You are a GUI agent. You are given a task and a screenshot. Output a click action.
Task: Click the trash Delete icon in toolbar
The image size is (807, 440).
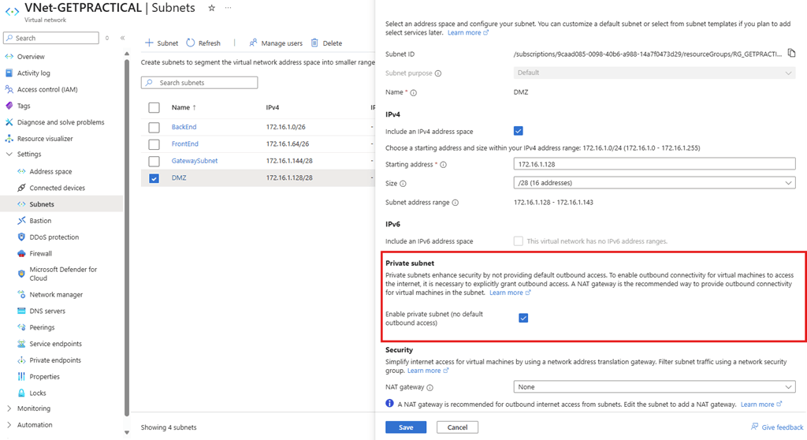(314, 43)
